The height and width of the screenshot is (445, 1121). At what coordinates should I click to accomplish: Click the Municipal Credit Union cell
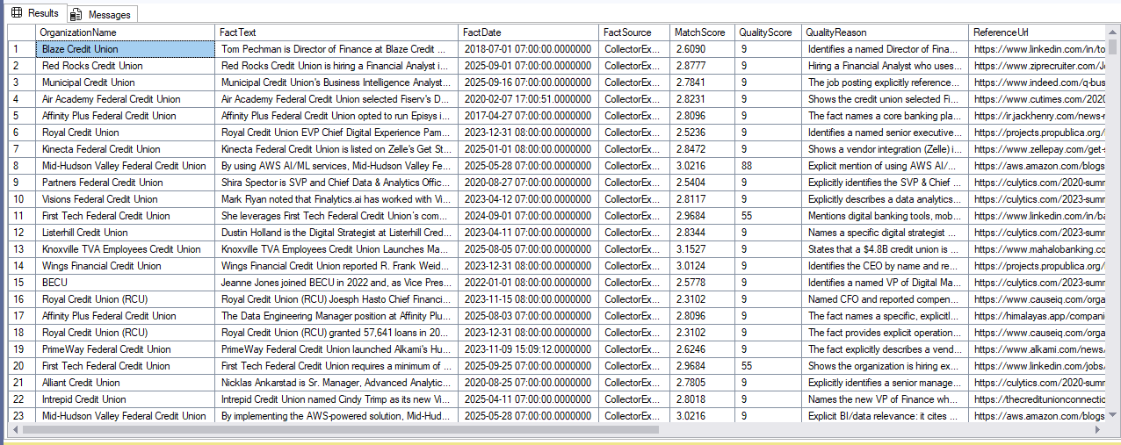tap(126, 83)
